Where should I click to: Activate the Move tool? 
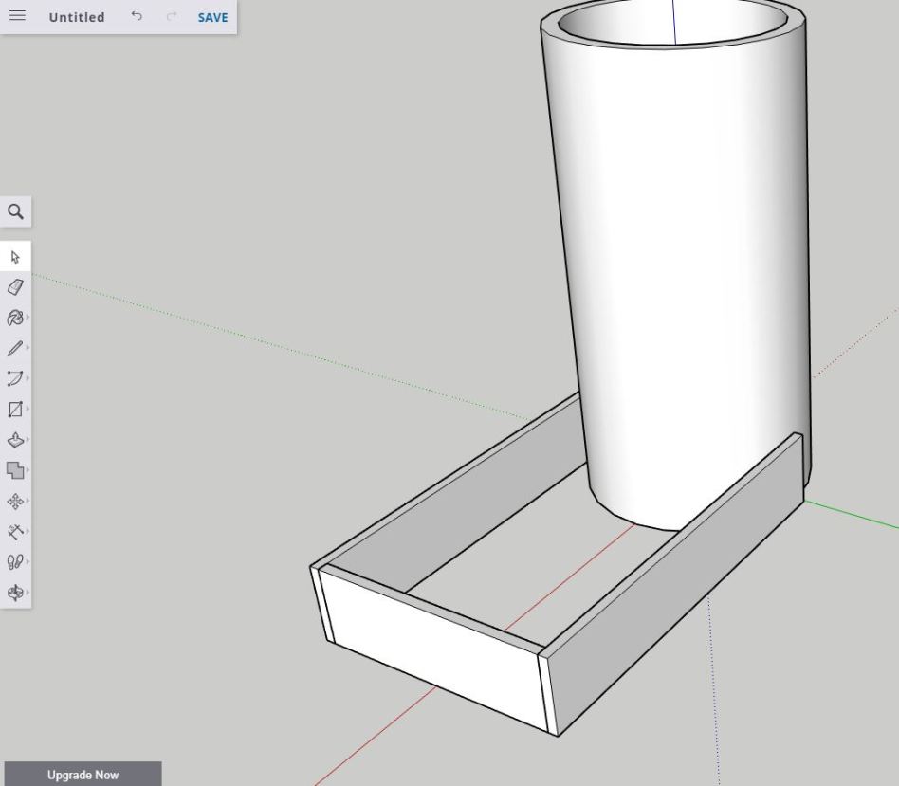pyautogui.click(x=15, y=501)
